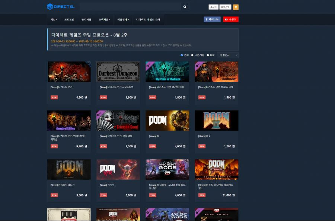The width and height of the screenshot is (335, 221).
Task: Click the search magnifier button
Action: click(185, 7)
